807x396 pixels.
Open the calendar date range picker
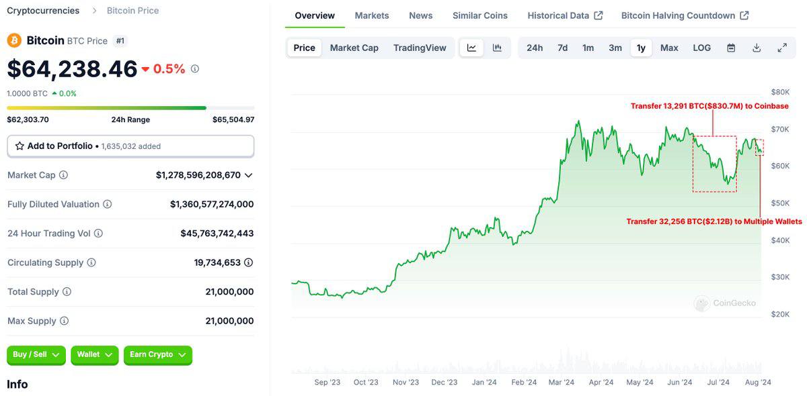coord(731,48)
